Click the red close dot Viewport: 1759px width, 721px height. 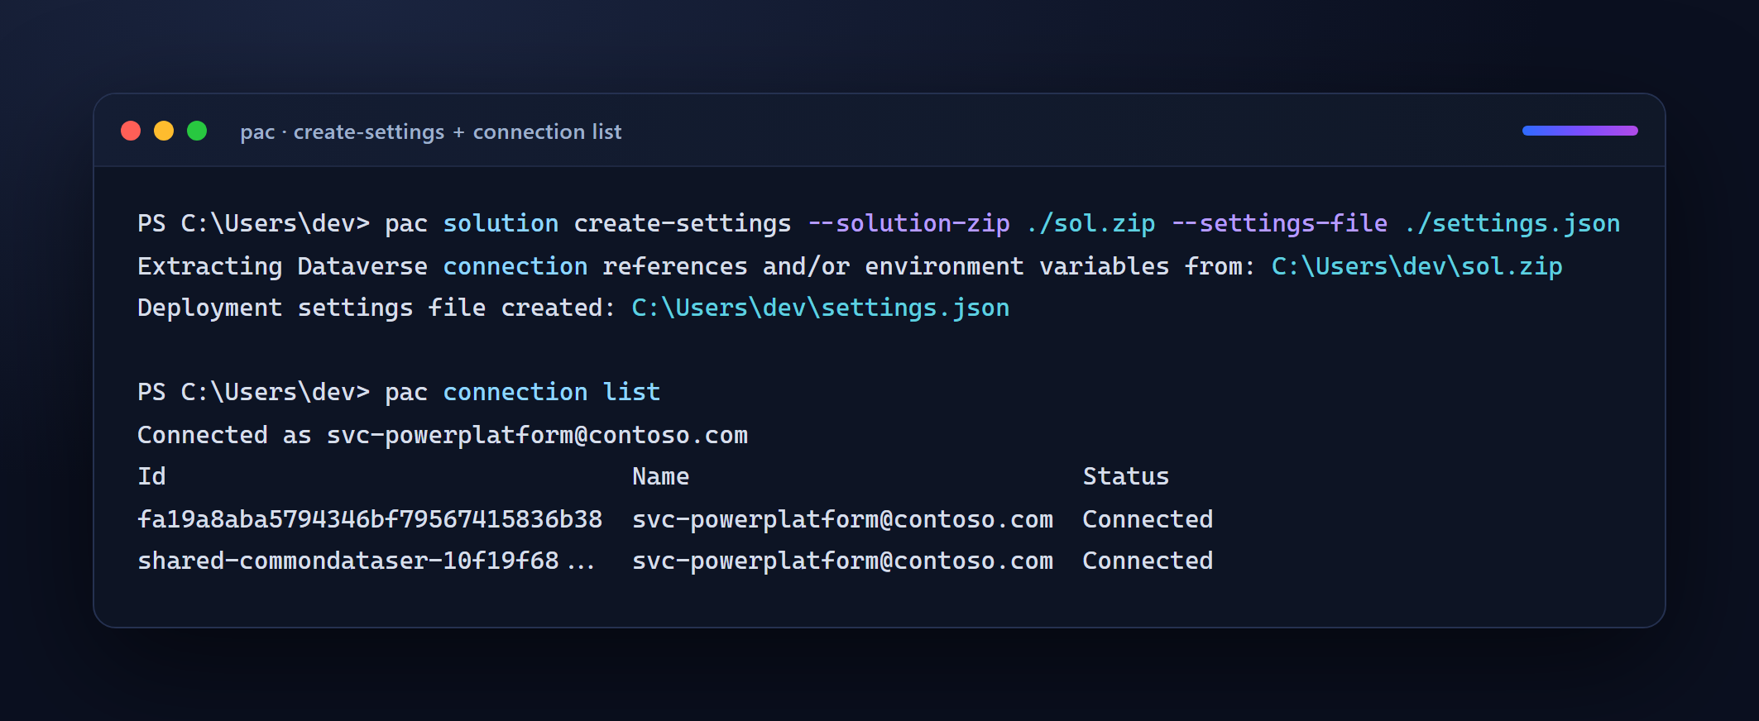(131, 131)
